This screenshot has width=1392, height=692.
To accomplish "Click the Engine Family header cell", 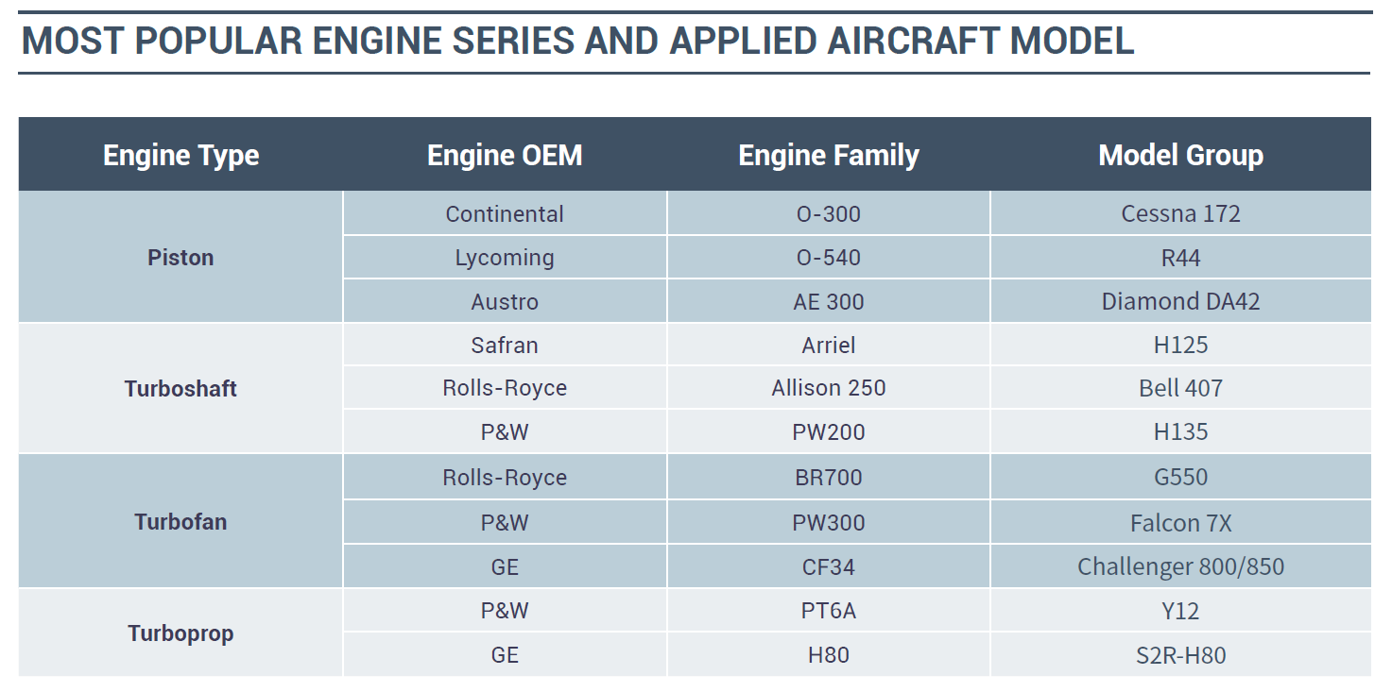I will click(x=829, y=155).
